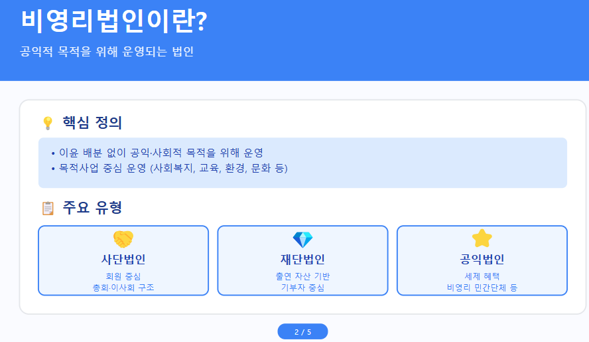Viewport: 589px width, 342px height.
Task: Click the 2 / 5 page indicator
Action: click(302, 332)
